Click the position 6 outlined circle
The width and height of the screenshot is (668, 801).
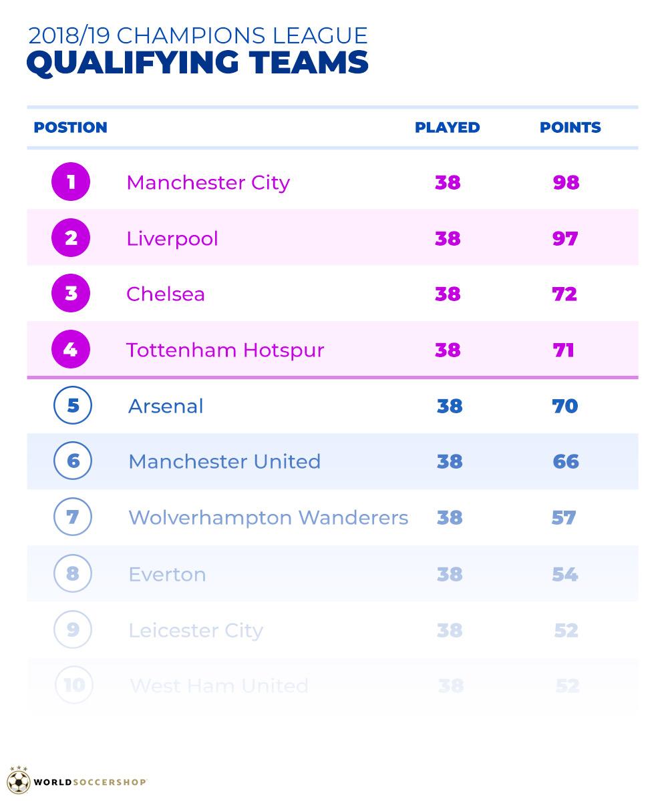coord(73,461)
